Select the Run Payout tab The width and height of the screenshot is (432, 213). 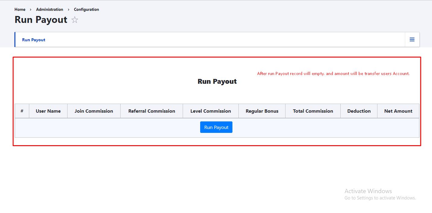[x=34, y=40]
